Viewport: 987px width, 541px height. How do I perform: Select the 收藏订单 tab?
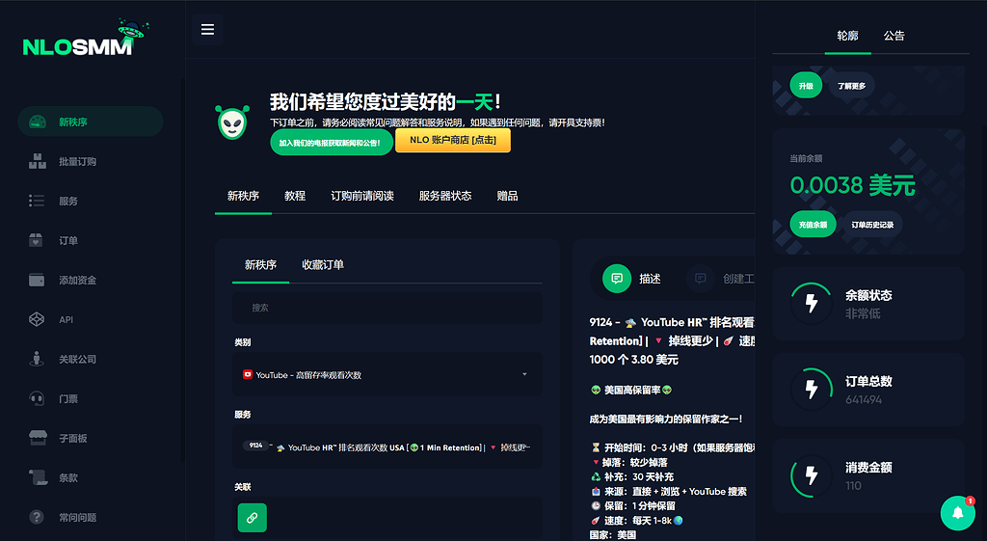[323, 265]
